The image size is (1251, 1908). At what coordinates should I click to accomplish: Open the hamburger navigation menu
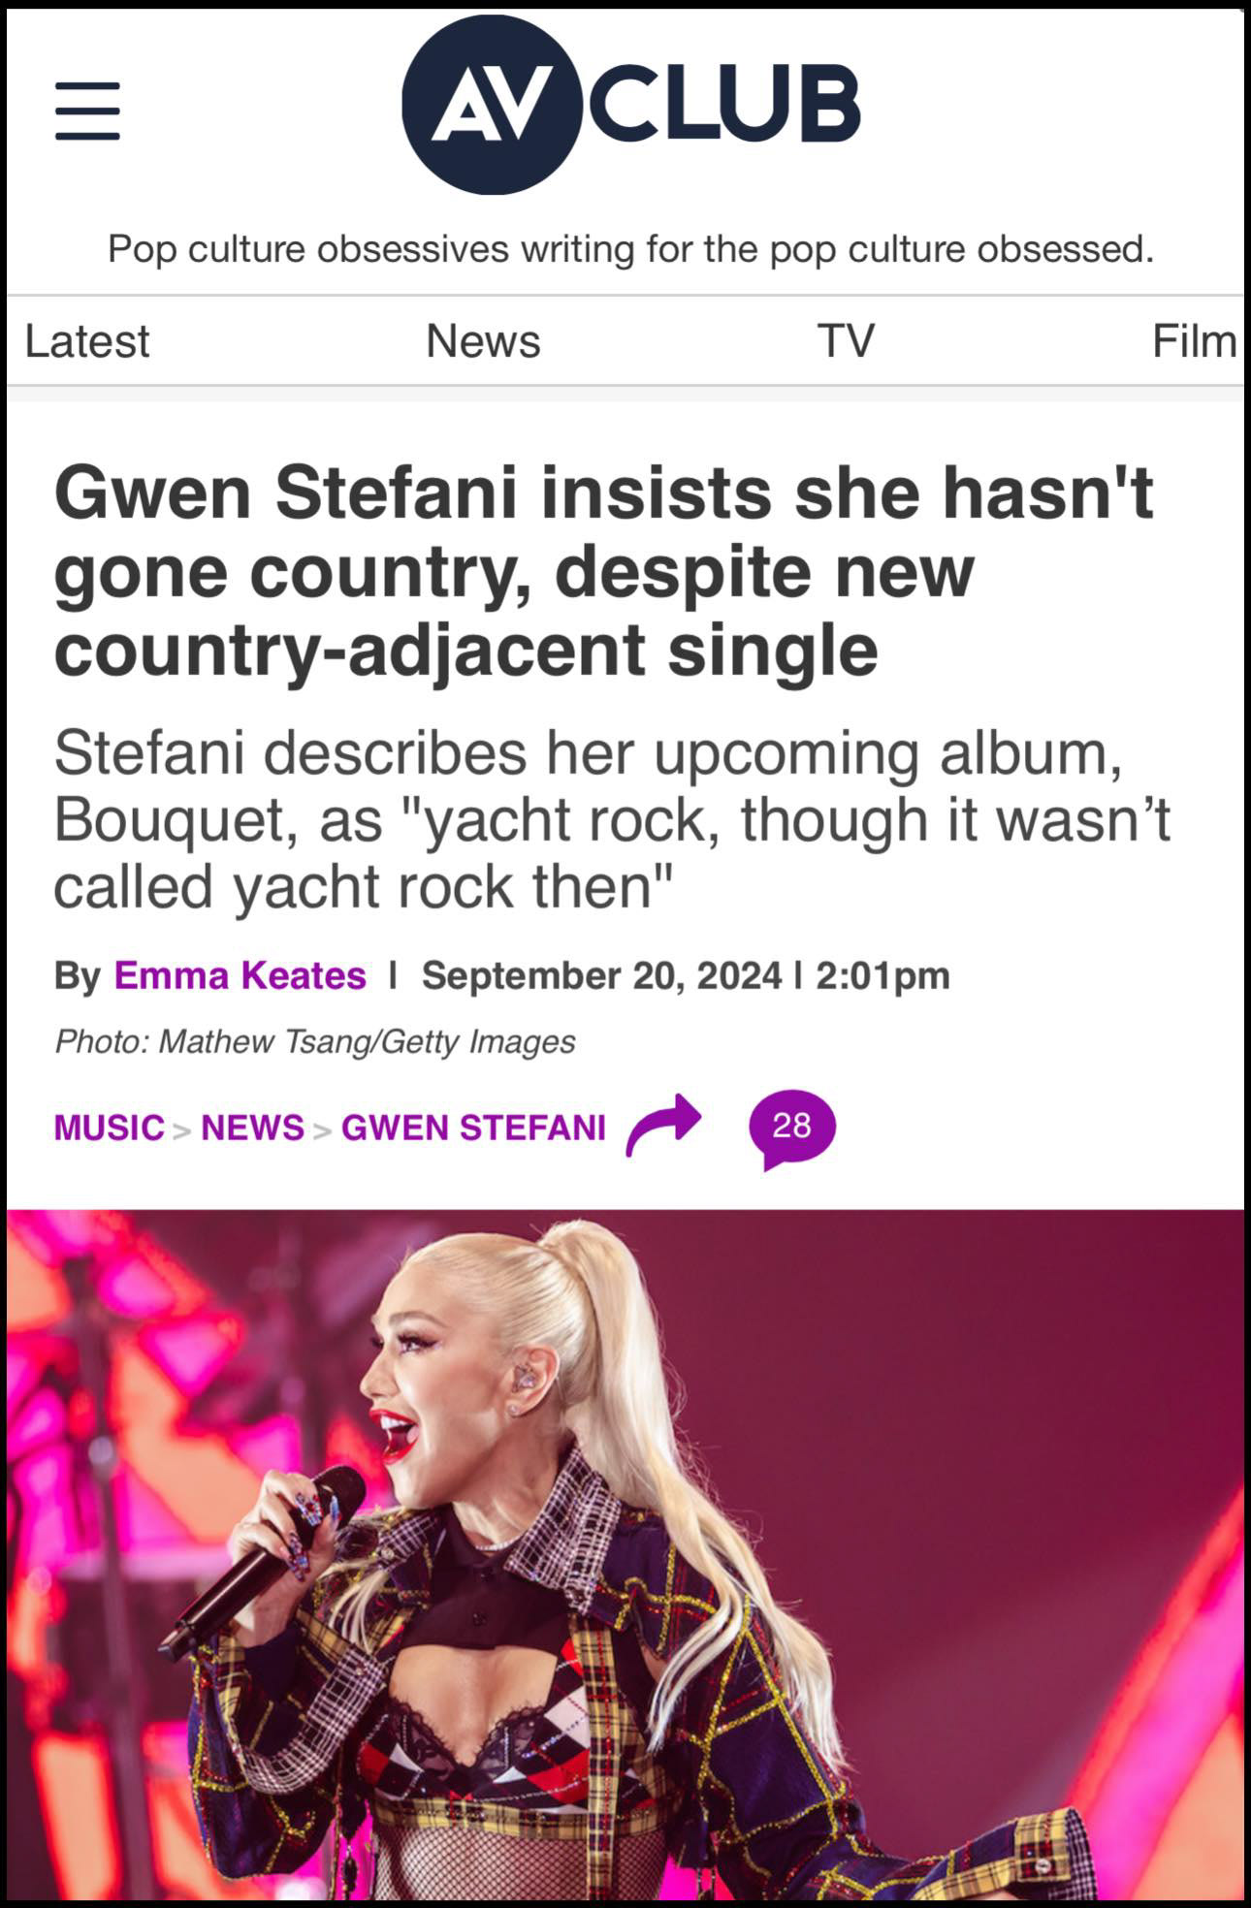pos(87,111)
